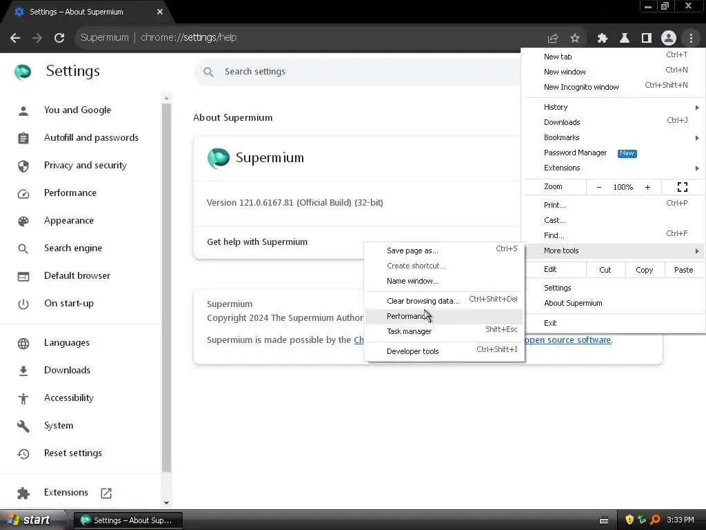Click the sidebar scroll down arrow

(x=167, y=503)
